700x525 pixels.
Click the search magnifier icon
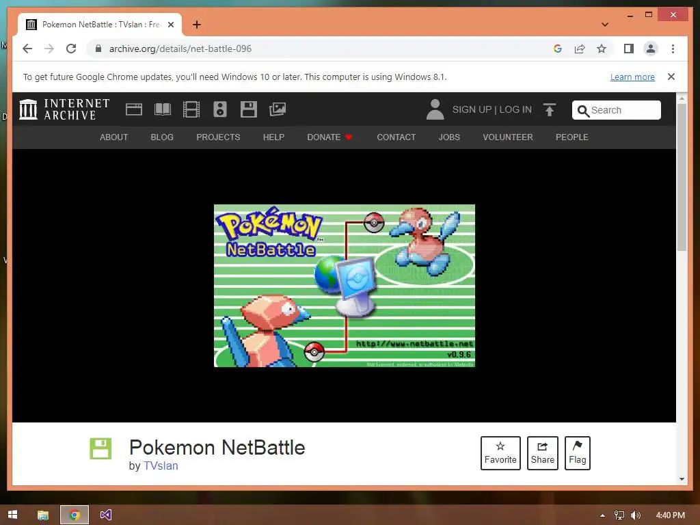(583, 110)
